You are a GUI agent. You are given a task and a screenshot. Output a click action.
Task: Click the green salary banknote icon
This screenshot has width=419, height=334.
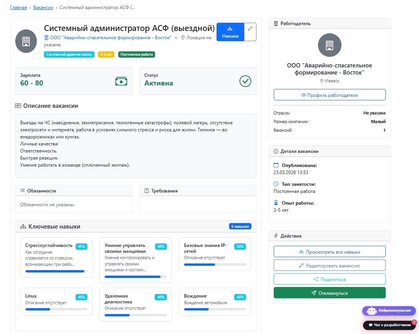121,81
